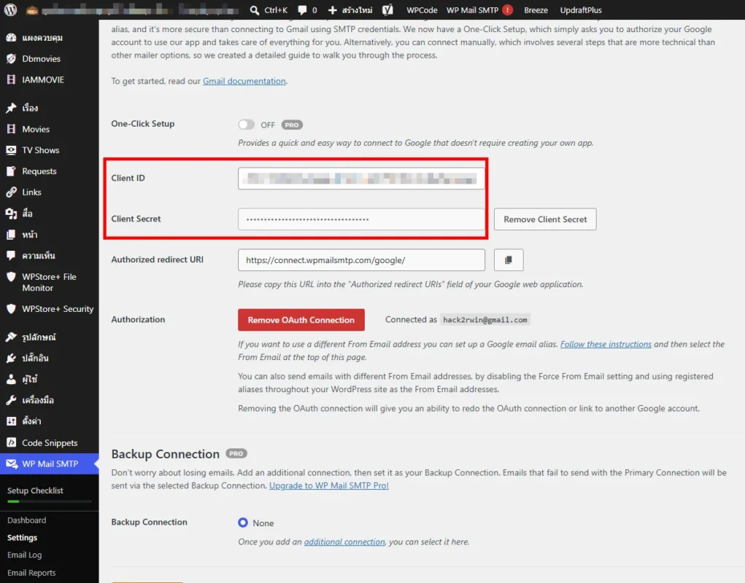Click Upgrade to WP Mail SMTP Pro link

tap(329, 486)
